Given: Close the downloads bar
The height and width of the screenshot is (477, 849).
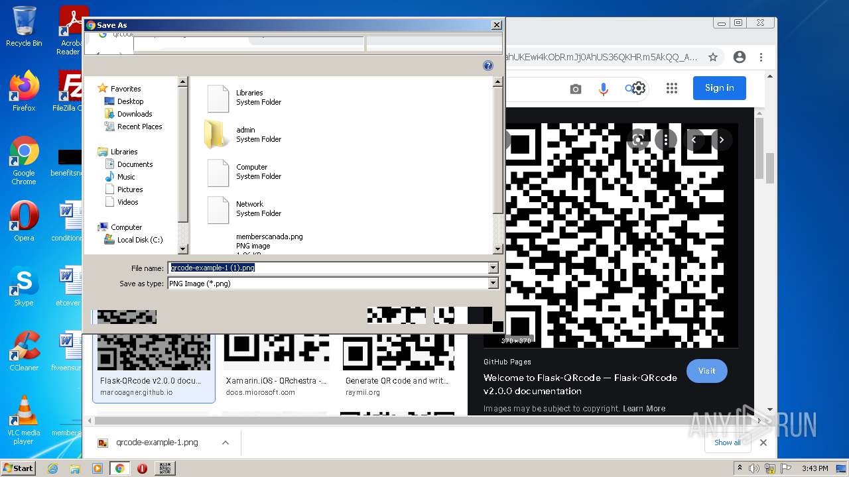Looking at the screenshot, I should (x=763, y=443).
